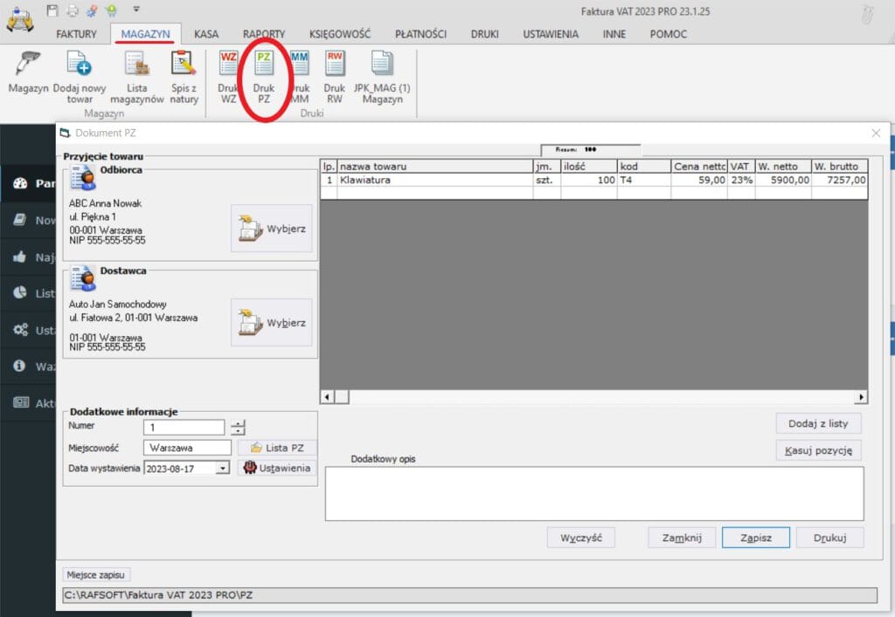The width and height of the screenshot is (895, 617).
Task: Click the Drukuj button
Action: 830,538
